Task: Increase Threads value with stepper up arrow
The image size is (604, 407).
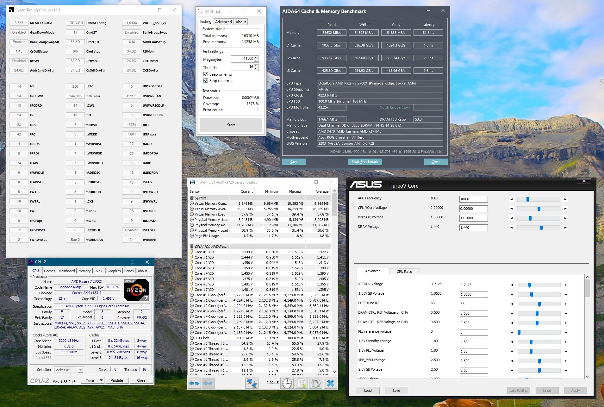Action: point(256,66)
